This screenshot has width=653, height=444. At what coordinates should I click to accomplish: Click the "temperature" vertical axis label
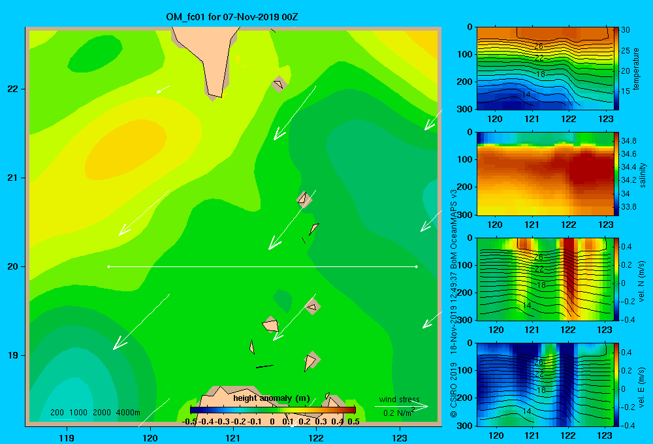636,69
